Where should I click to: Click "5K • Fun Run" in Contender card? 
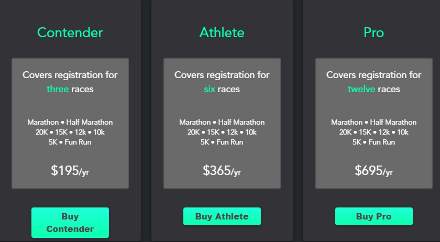pos(70,142)
